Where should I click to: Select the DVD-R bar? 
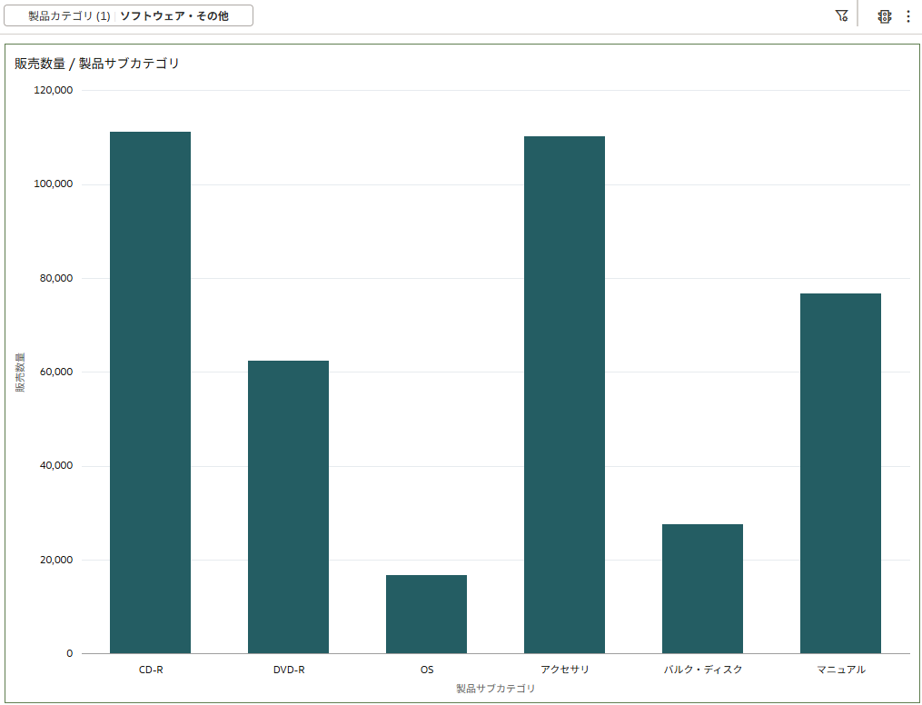[x=288, y=507]
